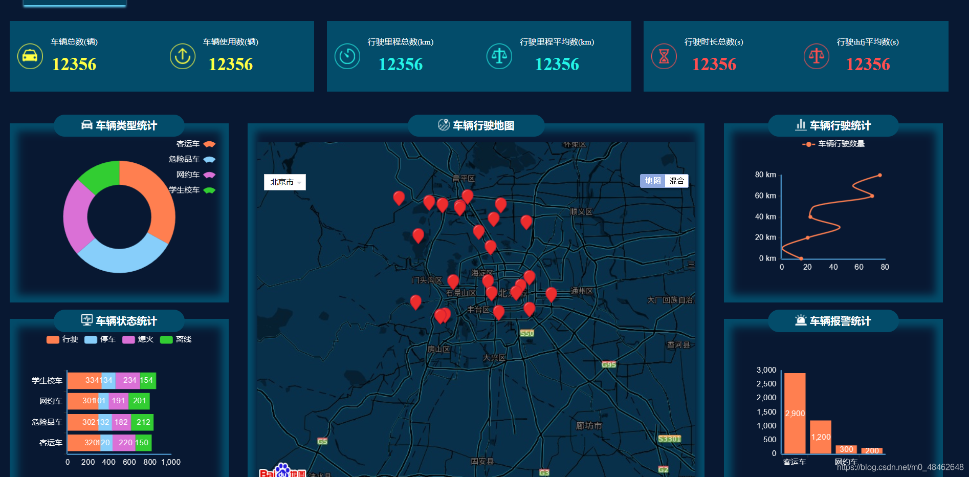Image resolution: width=969 pixels, height=477 pixels.
Task: Toggle 客运车 legend in vehicle type chart
Action: tap(196, 144)
